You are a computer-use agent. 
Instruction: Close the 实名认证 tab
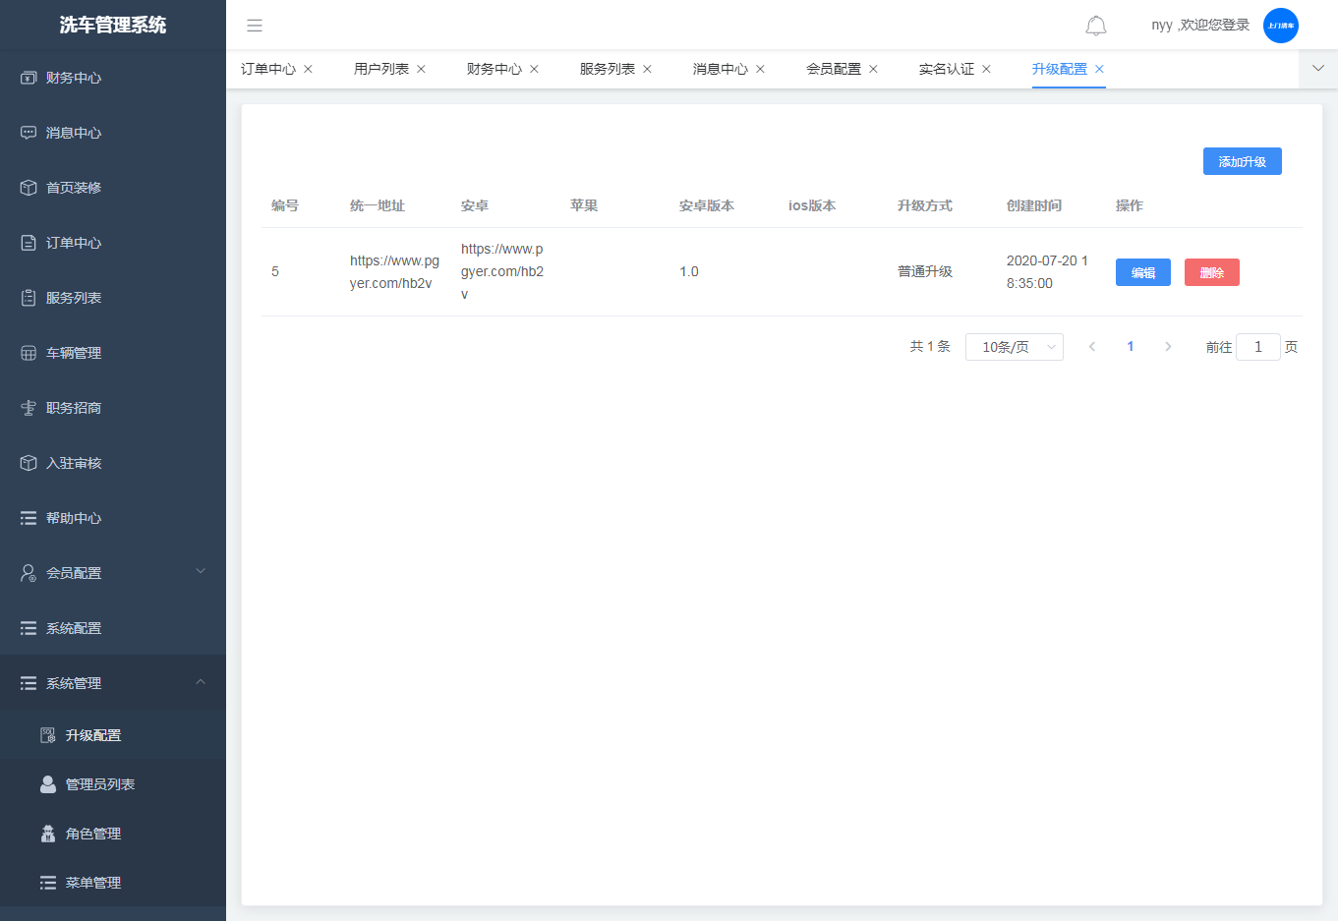[x=986, y=69]
